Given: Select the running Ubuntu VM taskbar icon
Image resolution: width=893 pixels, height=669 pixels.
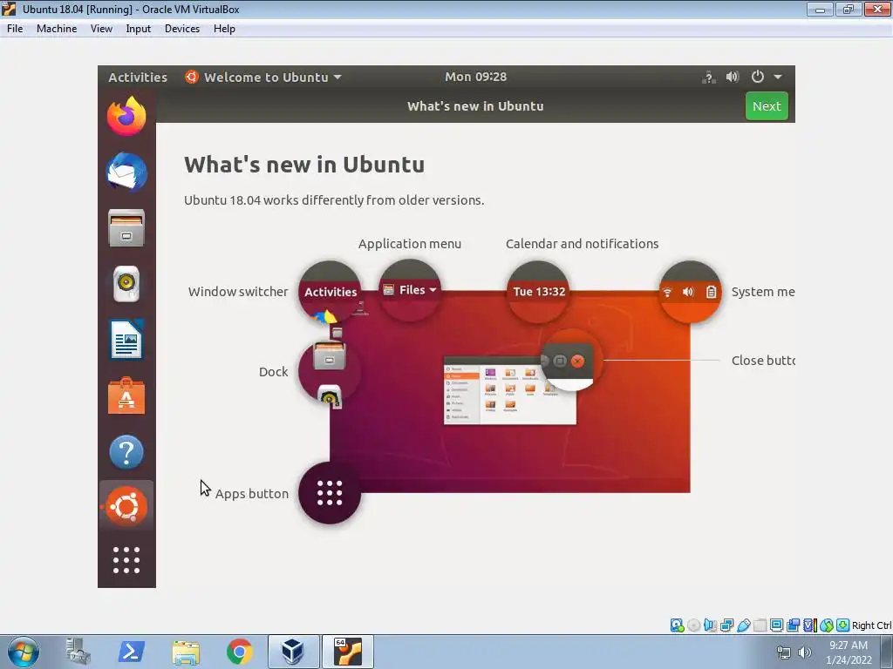Looking at the screenshot, I should pyautogui.click(x=348, y=652).
